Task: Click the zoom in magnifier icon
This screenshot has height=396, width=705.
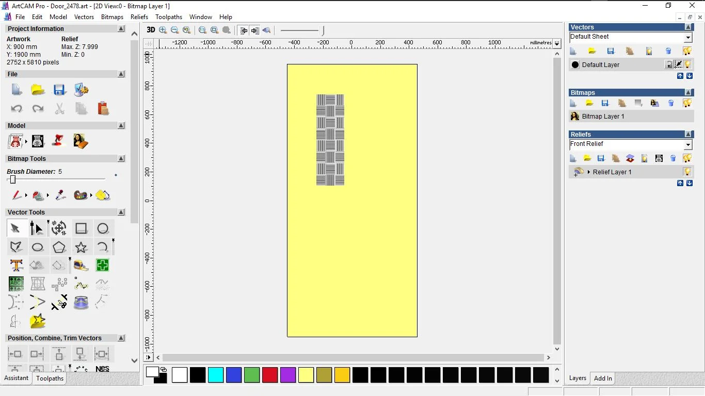Action: 163,30
